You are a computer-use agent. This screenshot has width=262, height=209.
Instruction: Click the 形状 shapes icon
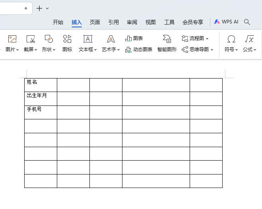pos(49,39)
